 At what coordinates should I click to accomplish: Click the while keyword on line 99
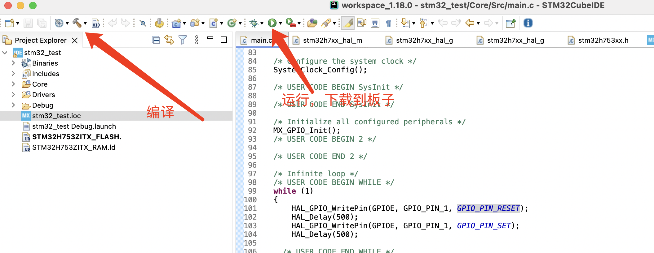tap(285, 191)
